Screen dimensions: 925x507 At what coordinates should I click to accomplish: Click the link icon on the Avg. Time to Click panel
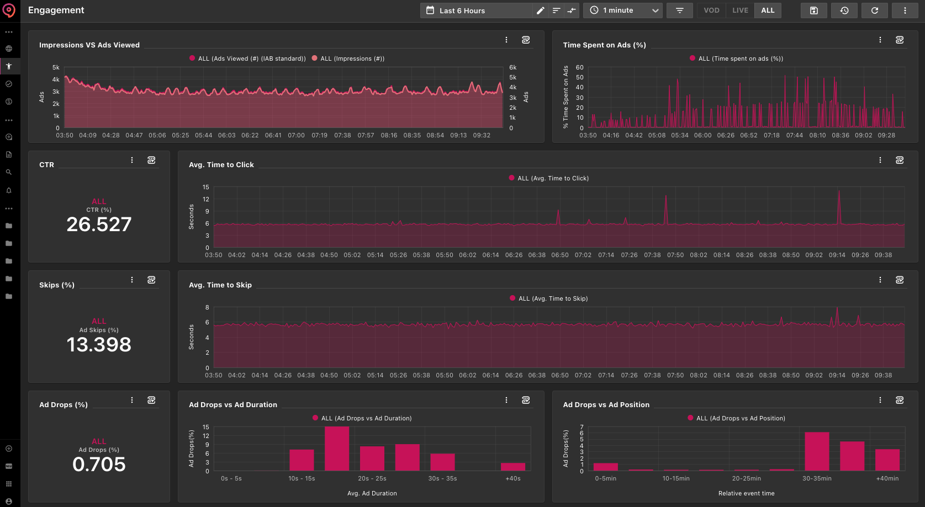tap(900, 160)
